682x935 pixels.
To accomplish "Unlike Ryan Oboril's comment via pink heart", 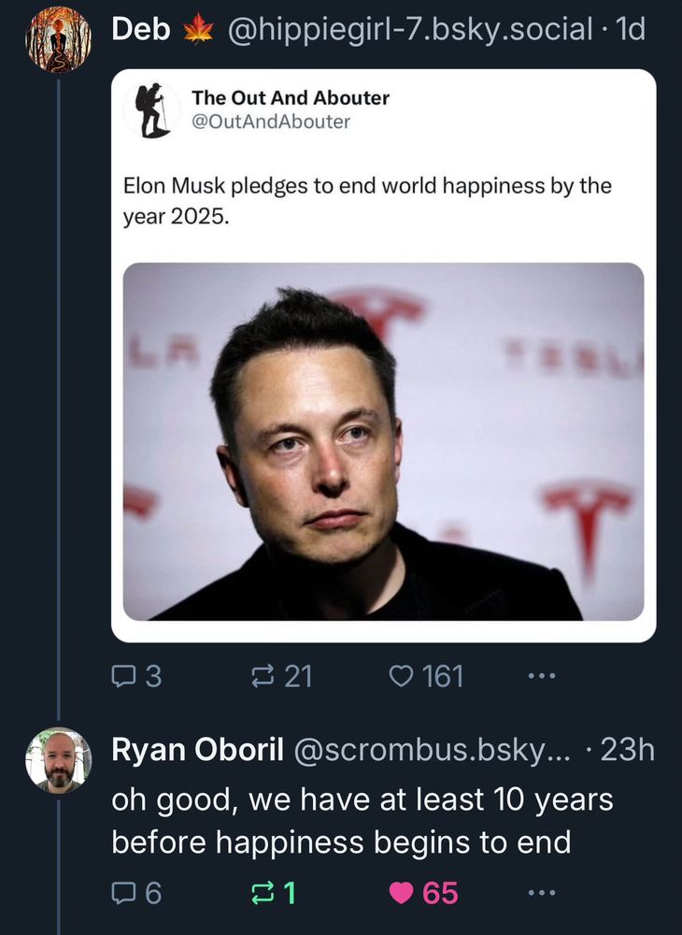I will click(x=402, y=893).
